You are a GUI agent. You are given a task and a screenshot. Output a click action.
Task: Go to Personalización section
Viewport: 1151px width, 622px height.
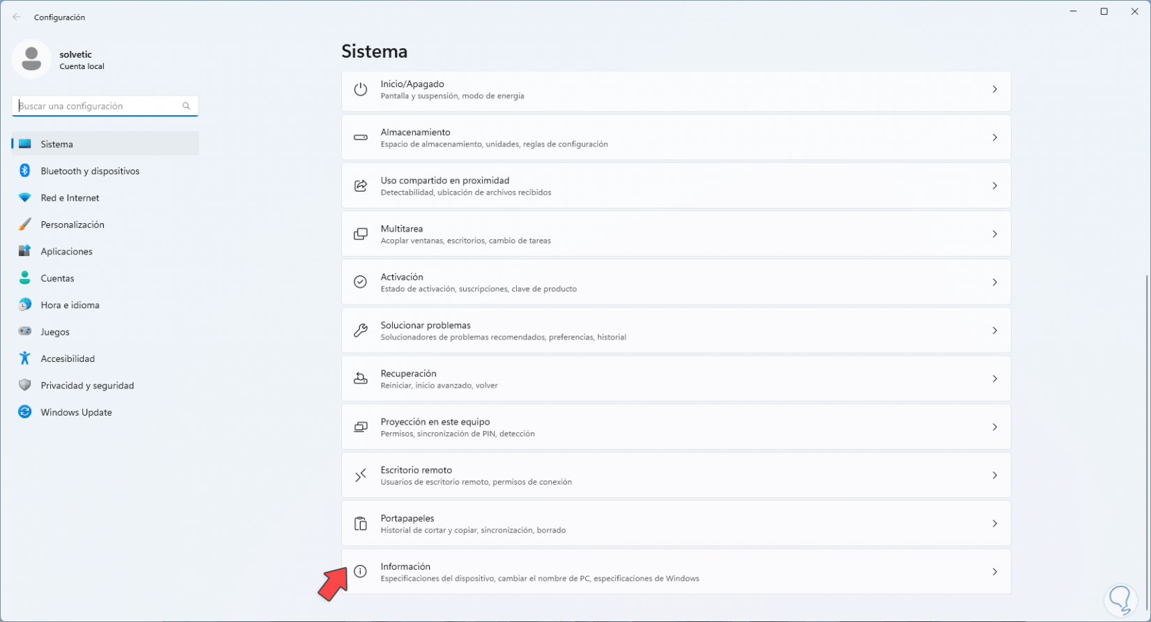73,225
